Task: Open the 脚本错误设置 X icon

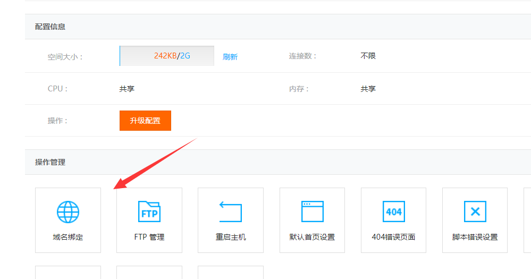Action: pos(475,212)
